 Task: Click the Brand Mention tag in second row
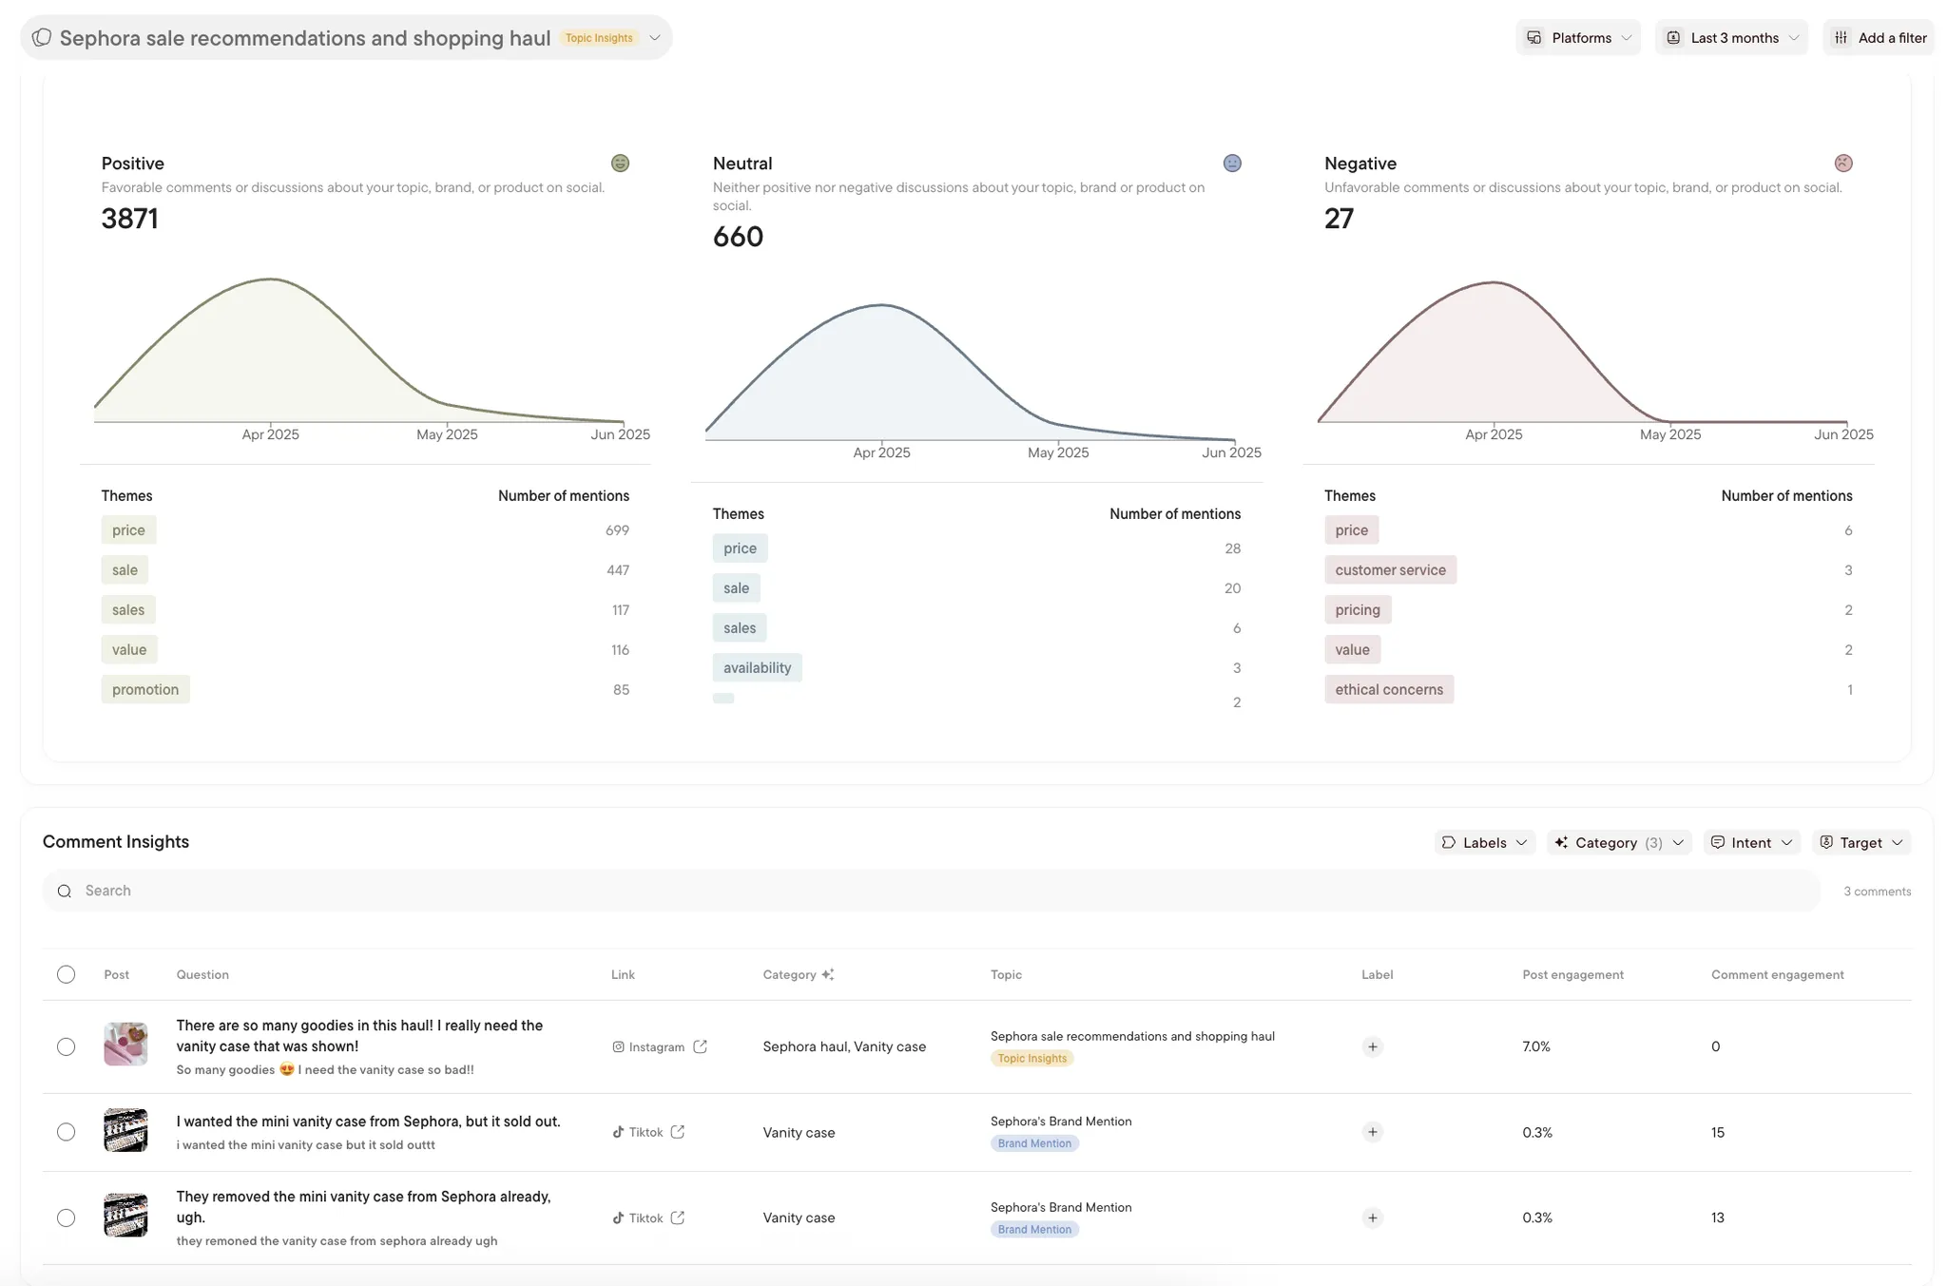tap(1034, 1143)
